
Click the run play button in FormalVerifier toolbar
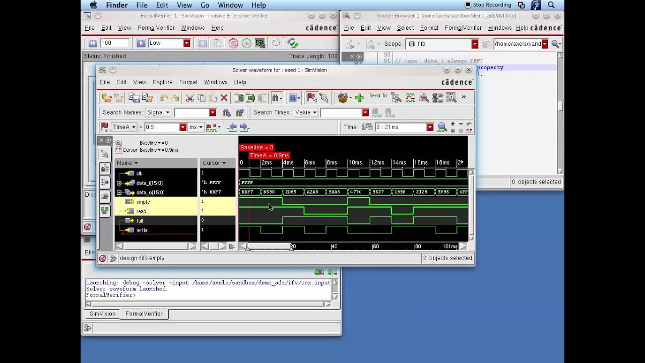(141, 43)
